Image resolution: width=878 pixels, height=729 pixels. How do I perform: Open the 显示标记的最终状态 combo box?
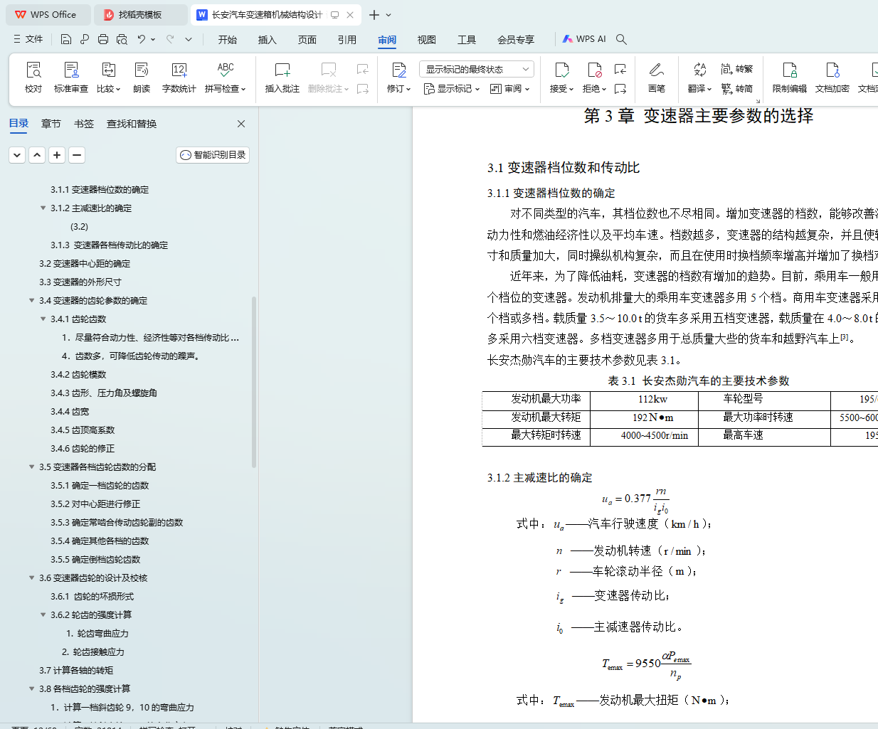click(x=476, y=69)
